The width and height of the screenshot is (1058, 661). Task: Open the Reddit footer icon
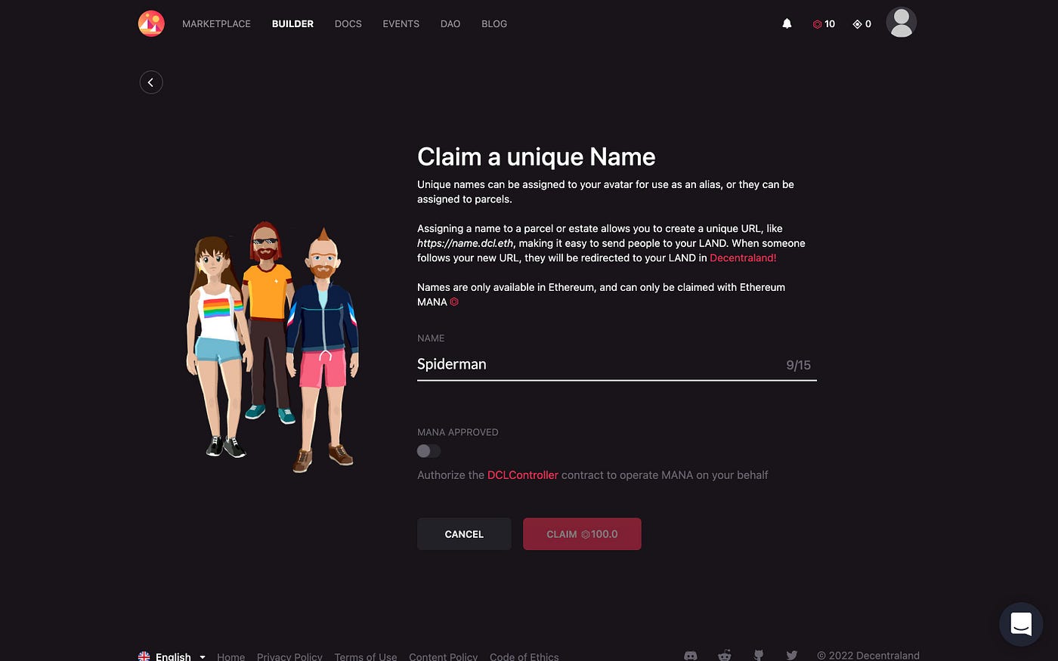(725, 655)
